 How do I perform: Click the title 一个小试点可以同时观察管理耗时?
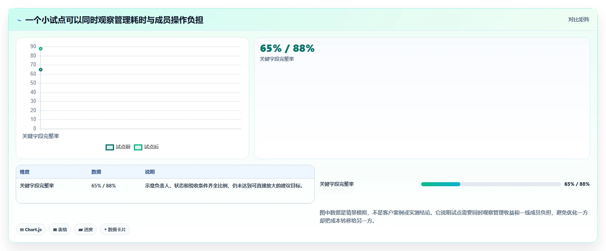pyautogui.click(x=114, y=20)
